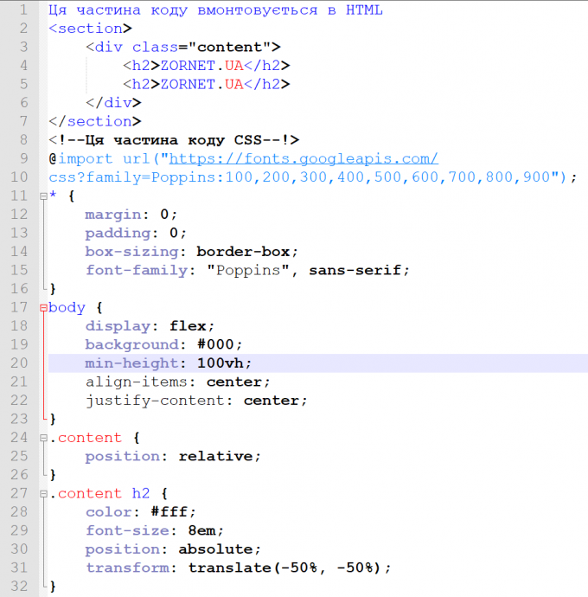Click the display: flex declaration
588x597 pixels.
tap(150, 326)
